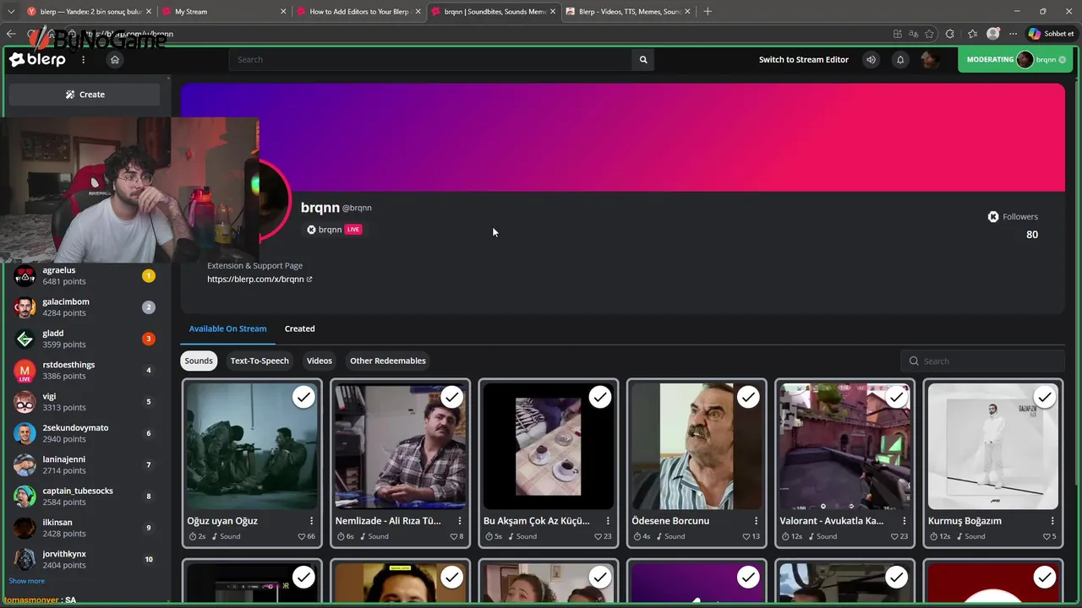Open jorvithkynx leaderboard entry
1082x608 pixels.
point(85,559)
